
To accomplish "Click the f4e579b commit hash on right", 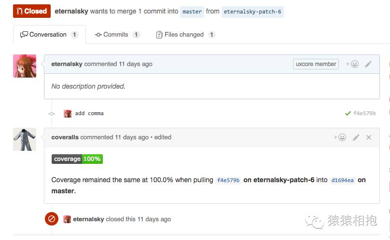I will tap(364, 114).
